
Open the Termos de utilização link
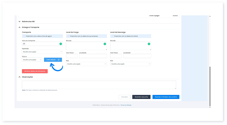(126, 105)
